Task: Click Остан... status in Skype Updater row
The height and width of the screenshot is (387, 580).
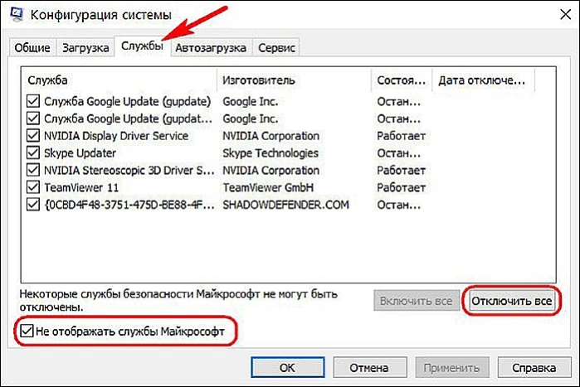Action: (x=399, y=152)
